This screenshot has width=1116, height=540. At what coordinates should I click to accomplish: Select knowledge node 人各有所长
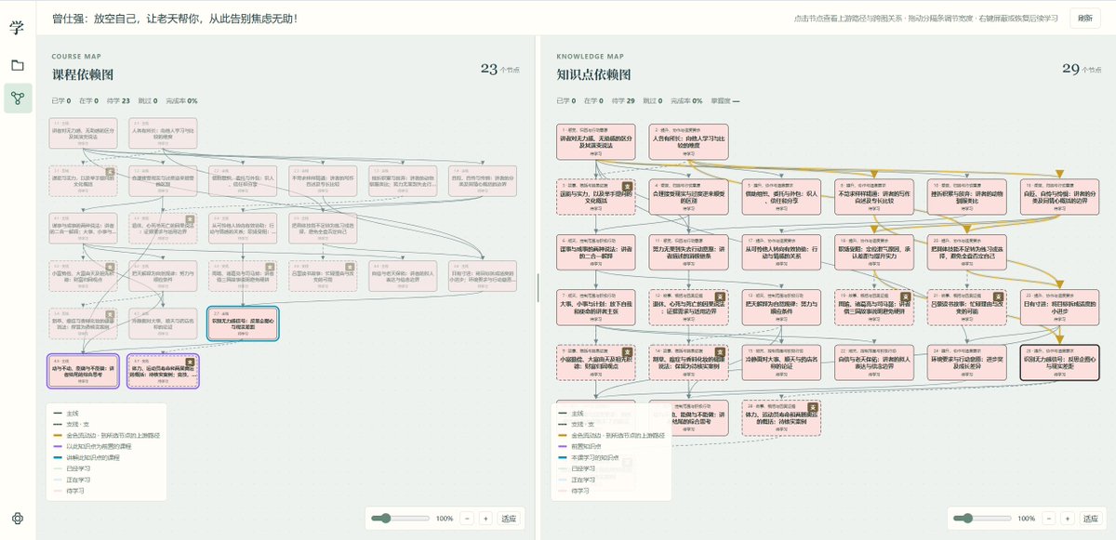tap(688, 140)
